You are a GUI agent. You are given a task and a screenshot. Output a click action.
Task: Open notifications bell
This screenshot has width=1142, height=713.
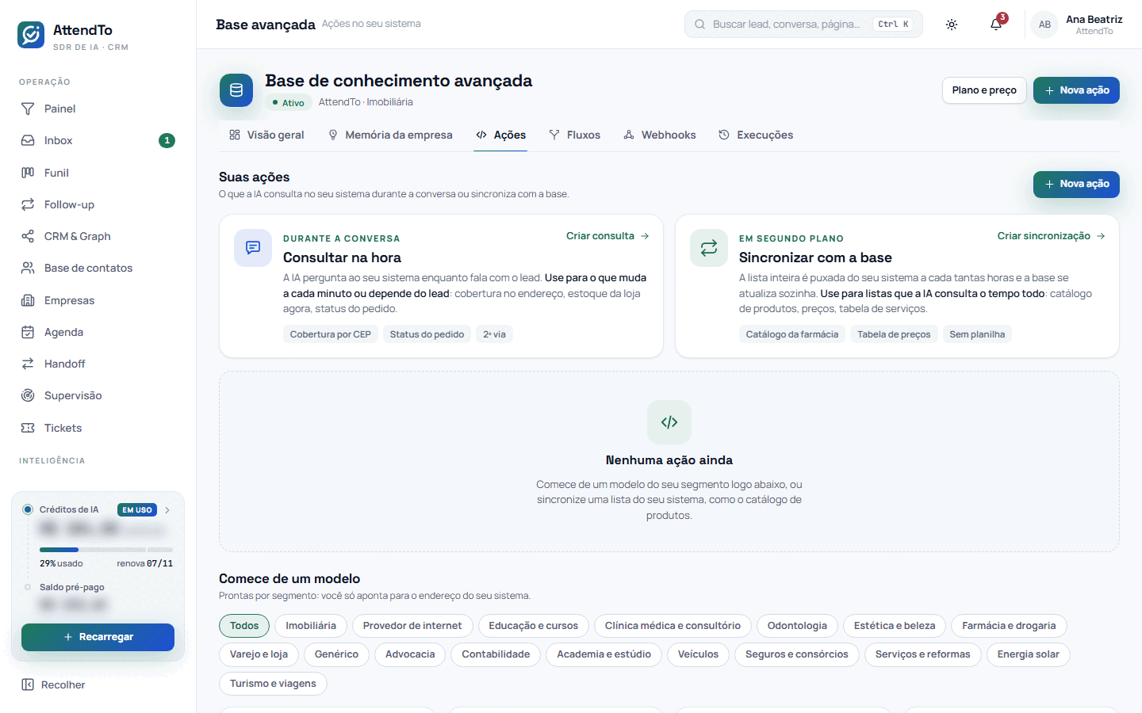pos(996,25)
